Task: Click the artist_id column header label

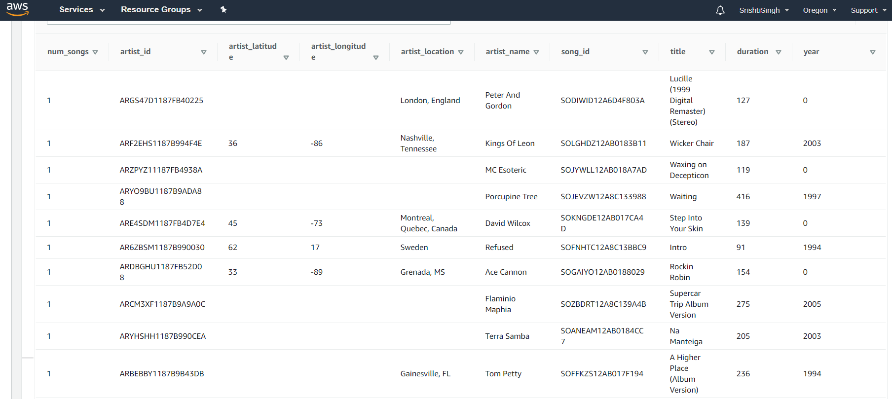Action: [136, 52]
